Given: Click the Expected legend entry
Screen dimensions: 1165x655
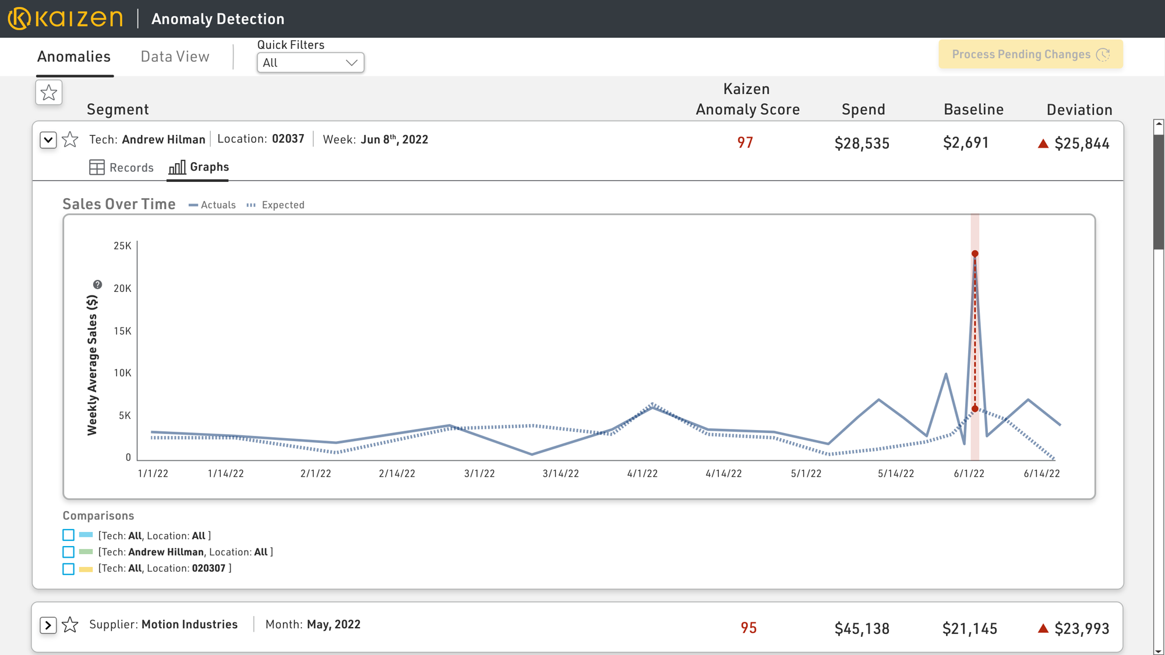Looking at the screenshot, I should [276, 205].
